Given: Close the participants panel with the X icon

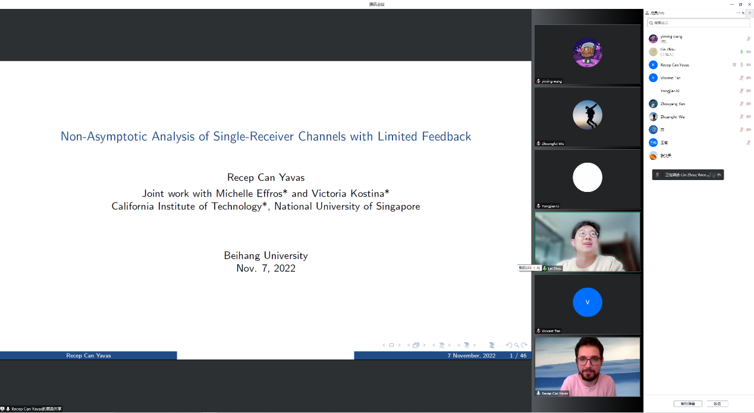Looking at the screenshot, I should coord(743,12).
